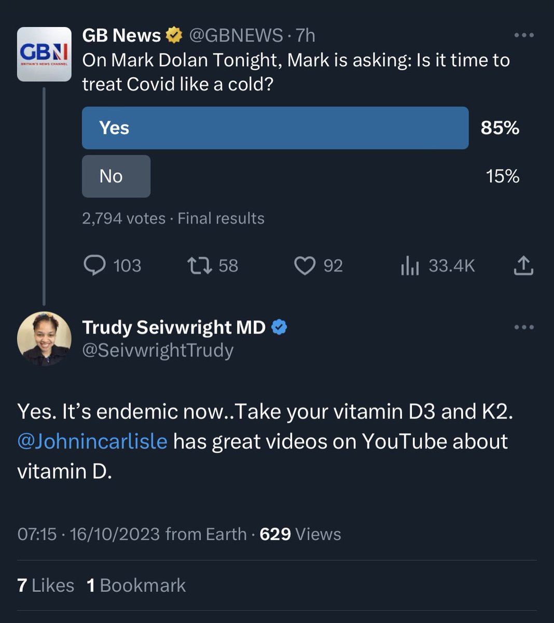Open the @GBNEWS handle

tap(236, 35)
